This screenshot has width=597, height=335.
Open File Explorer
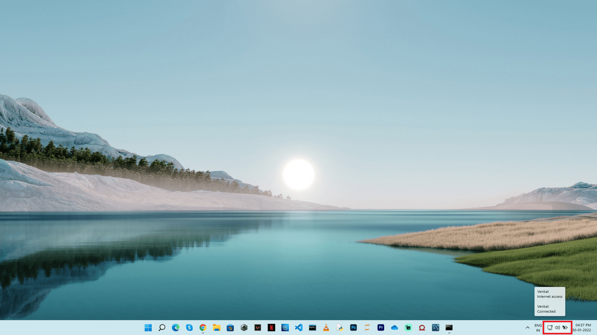217,327
